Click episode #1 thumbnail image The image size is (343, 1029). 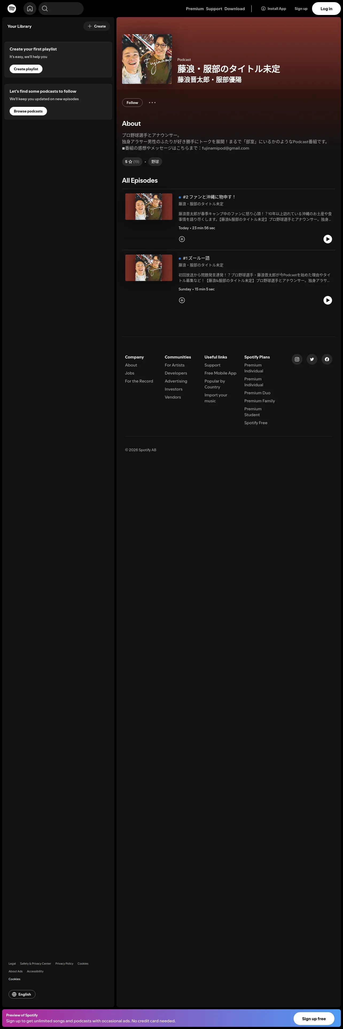(149, 268)
